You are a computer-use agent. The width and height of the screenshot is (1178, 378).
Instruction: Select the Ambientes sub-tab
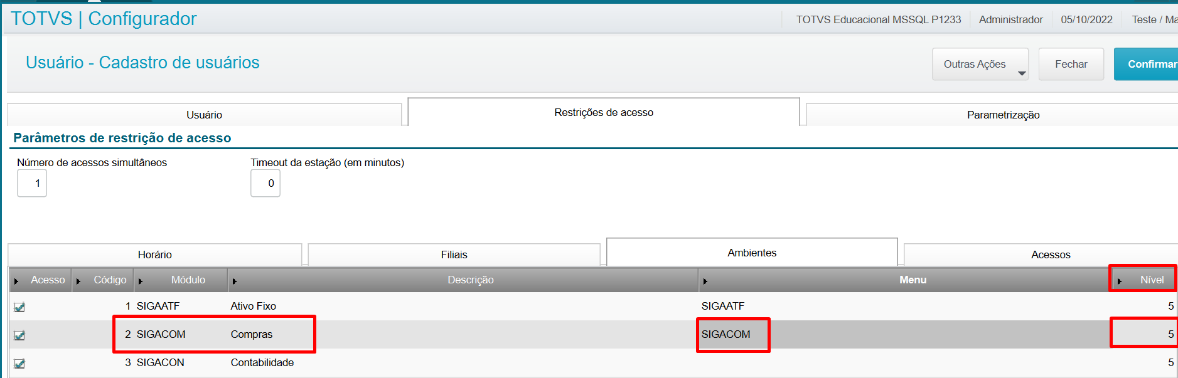click(752, 253)
